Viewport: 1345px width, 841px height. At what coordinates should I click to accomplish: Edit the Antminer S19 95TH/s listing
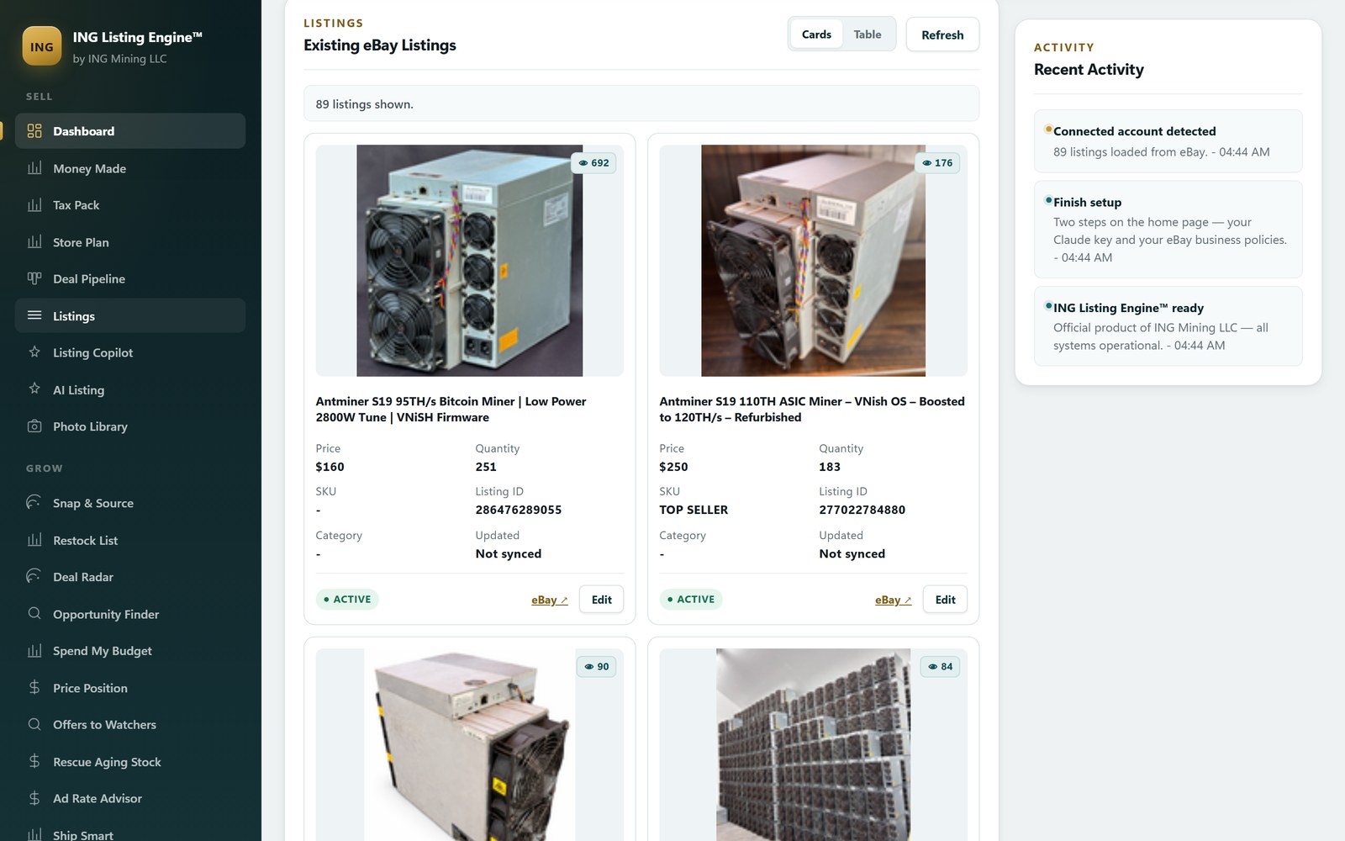(601, 600)
